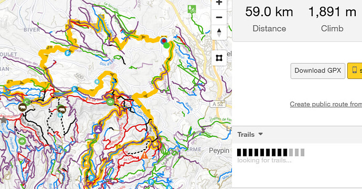
Task: Open brown bear marker above small water drop
Action: pos(61,109)
